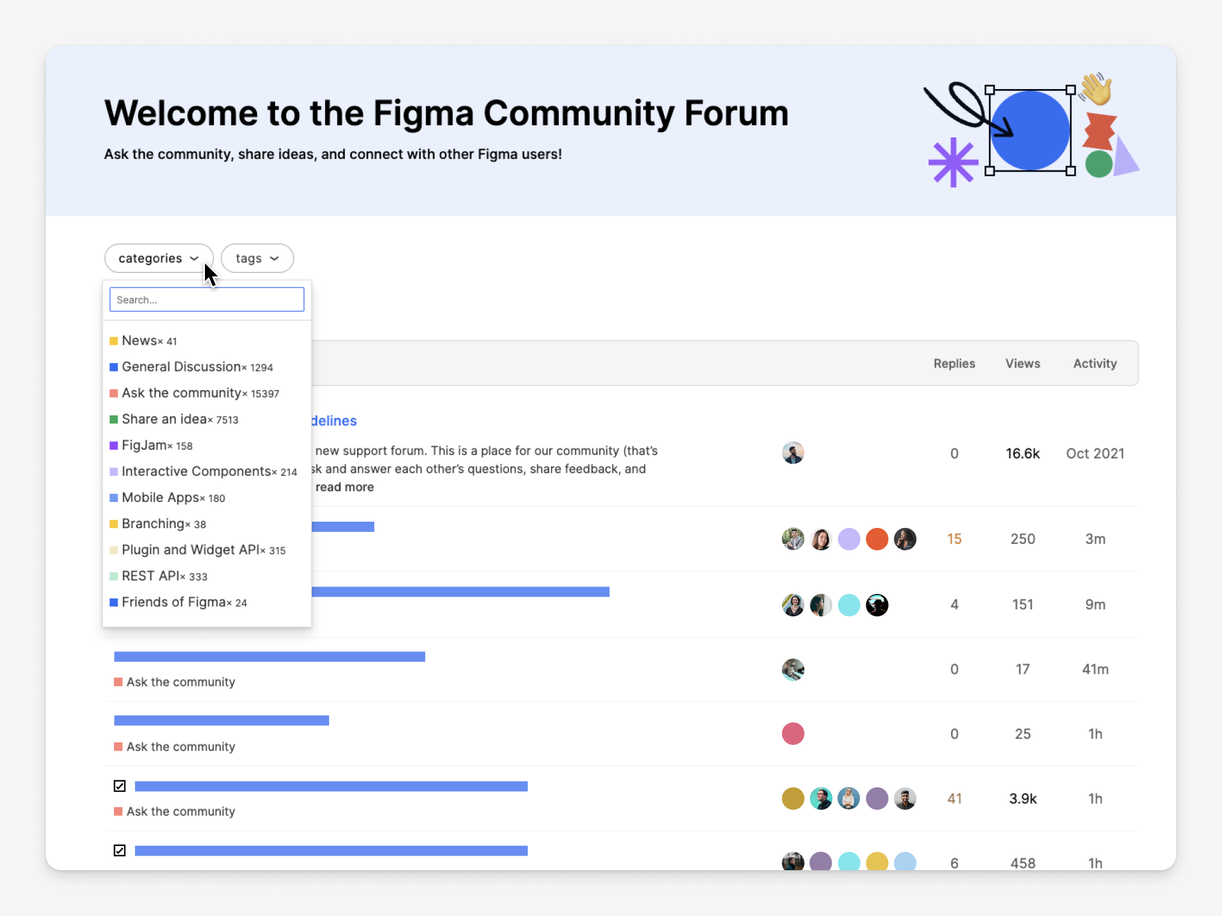Image resolution: width=1222 pixels, height=916 pixels.
Task: Open the categories dropdown
Action: [158, 258]
